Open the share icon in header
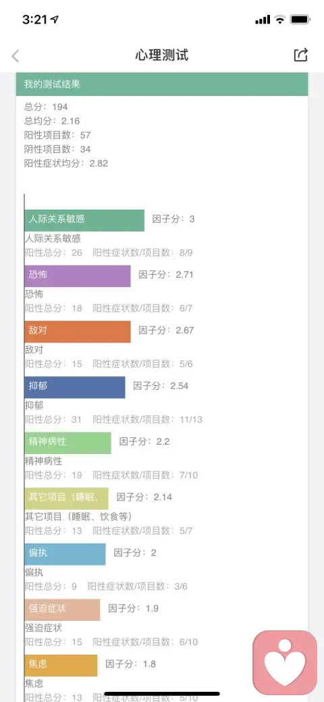Screen dimensions: 324x702 pyautogui.click(x=301, y=55)
